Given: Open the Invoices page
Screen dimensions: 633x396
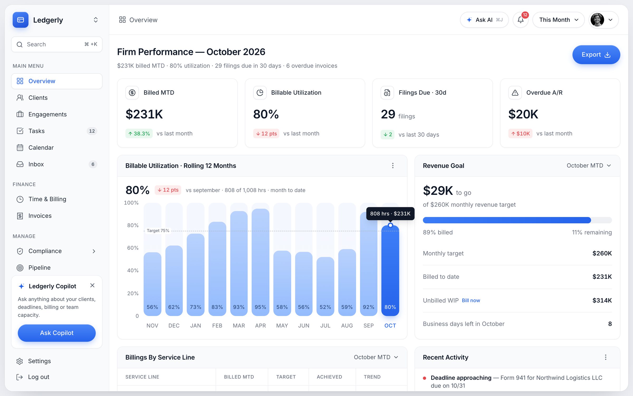Looking at the screenshot, I should pyautogui.click(x=57, y=216).
